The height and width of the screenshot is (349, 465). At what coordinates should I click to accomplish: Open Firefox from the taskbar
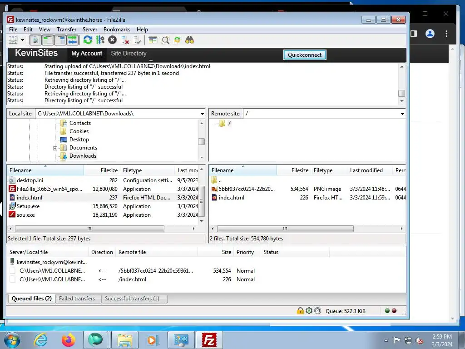pyautogui.click(x=68, y=340)
